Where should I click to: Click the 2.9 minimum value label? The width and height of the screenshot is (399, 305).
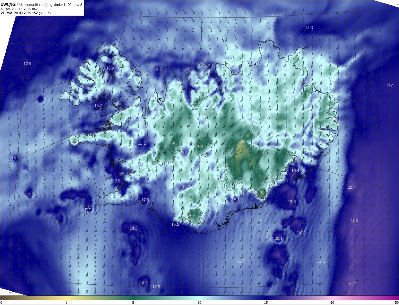coord(243,142)
